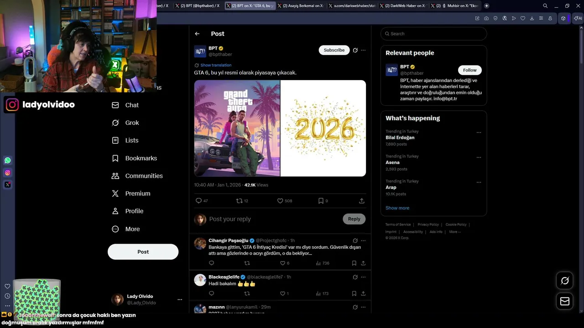Open Profile from the sidebar
Screen dimensions: 584x328
(128, 211)
